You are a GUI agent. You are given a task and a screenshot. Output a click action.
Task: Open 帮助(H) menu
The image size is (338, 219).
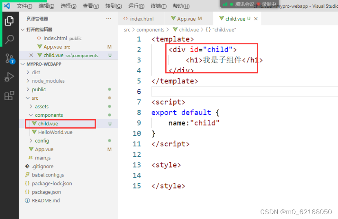point(181,6)
